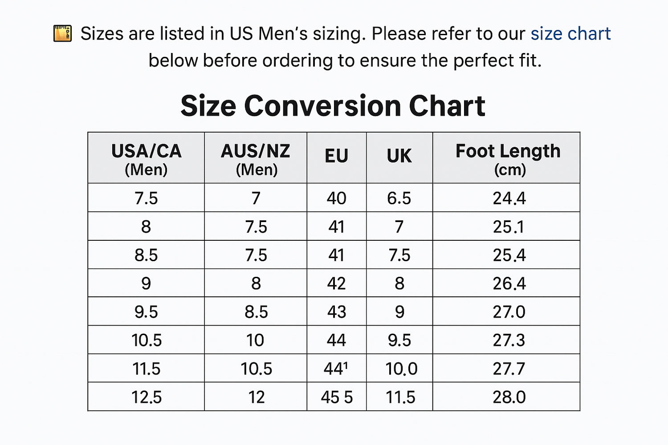This screenshot has height=445, width=668.
Task: Click the UK size 6.5 cell
Action: click(399, 198)
